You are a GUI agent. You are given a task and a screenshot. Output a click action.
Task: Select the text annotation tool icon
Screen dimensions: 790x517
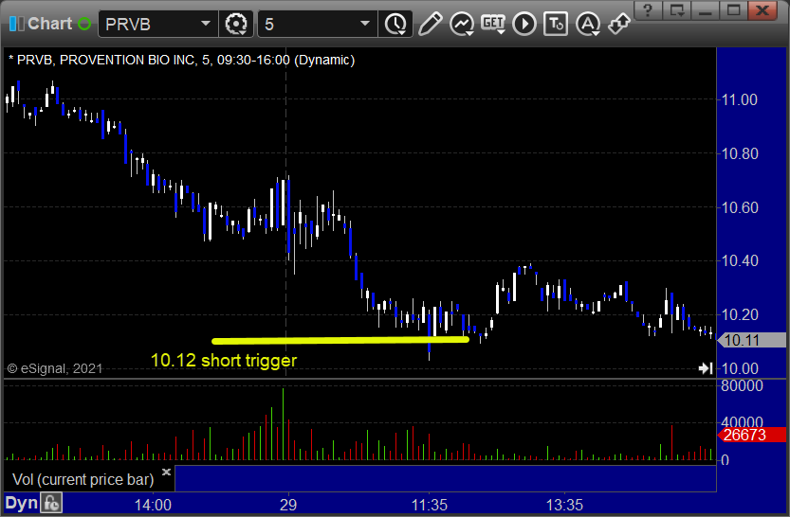pos(556,24)
